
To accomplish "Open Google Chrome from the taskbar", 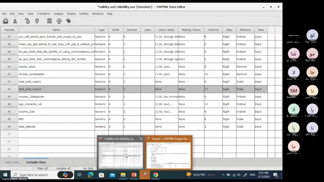I will [x=155, y=175].
